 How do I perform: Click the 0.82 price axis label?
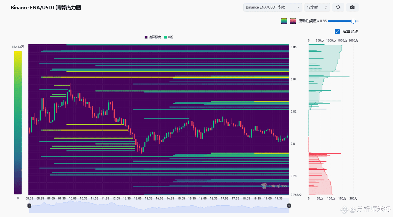tap(293, 111)
